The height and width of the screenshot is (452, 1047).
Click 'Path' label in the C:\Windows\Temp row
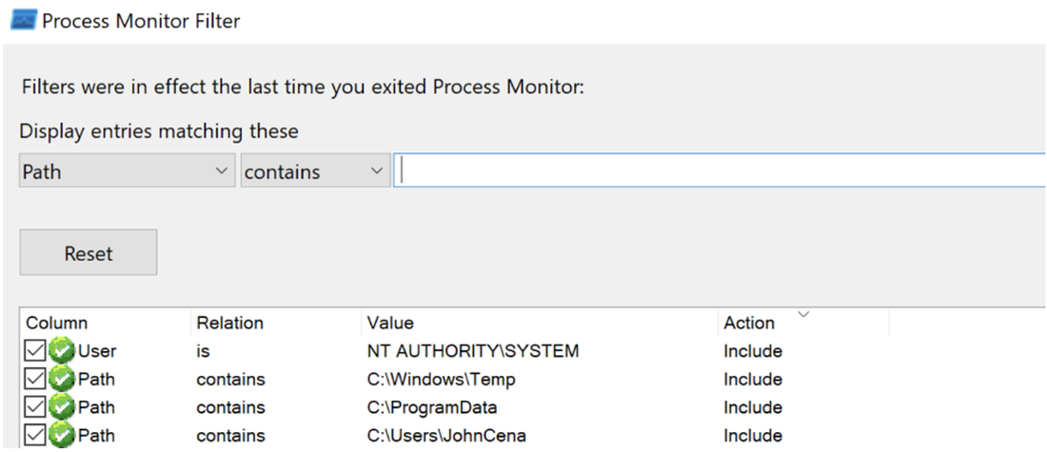96,380
